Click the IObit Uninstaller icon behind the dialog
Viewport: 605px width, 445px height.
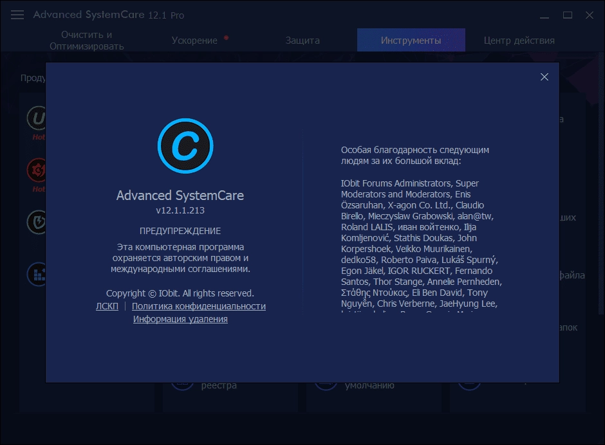[x=36, y=118]
